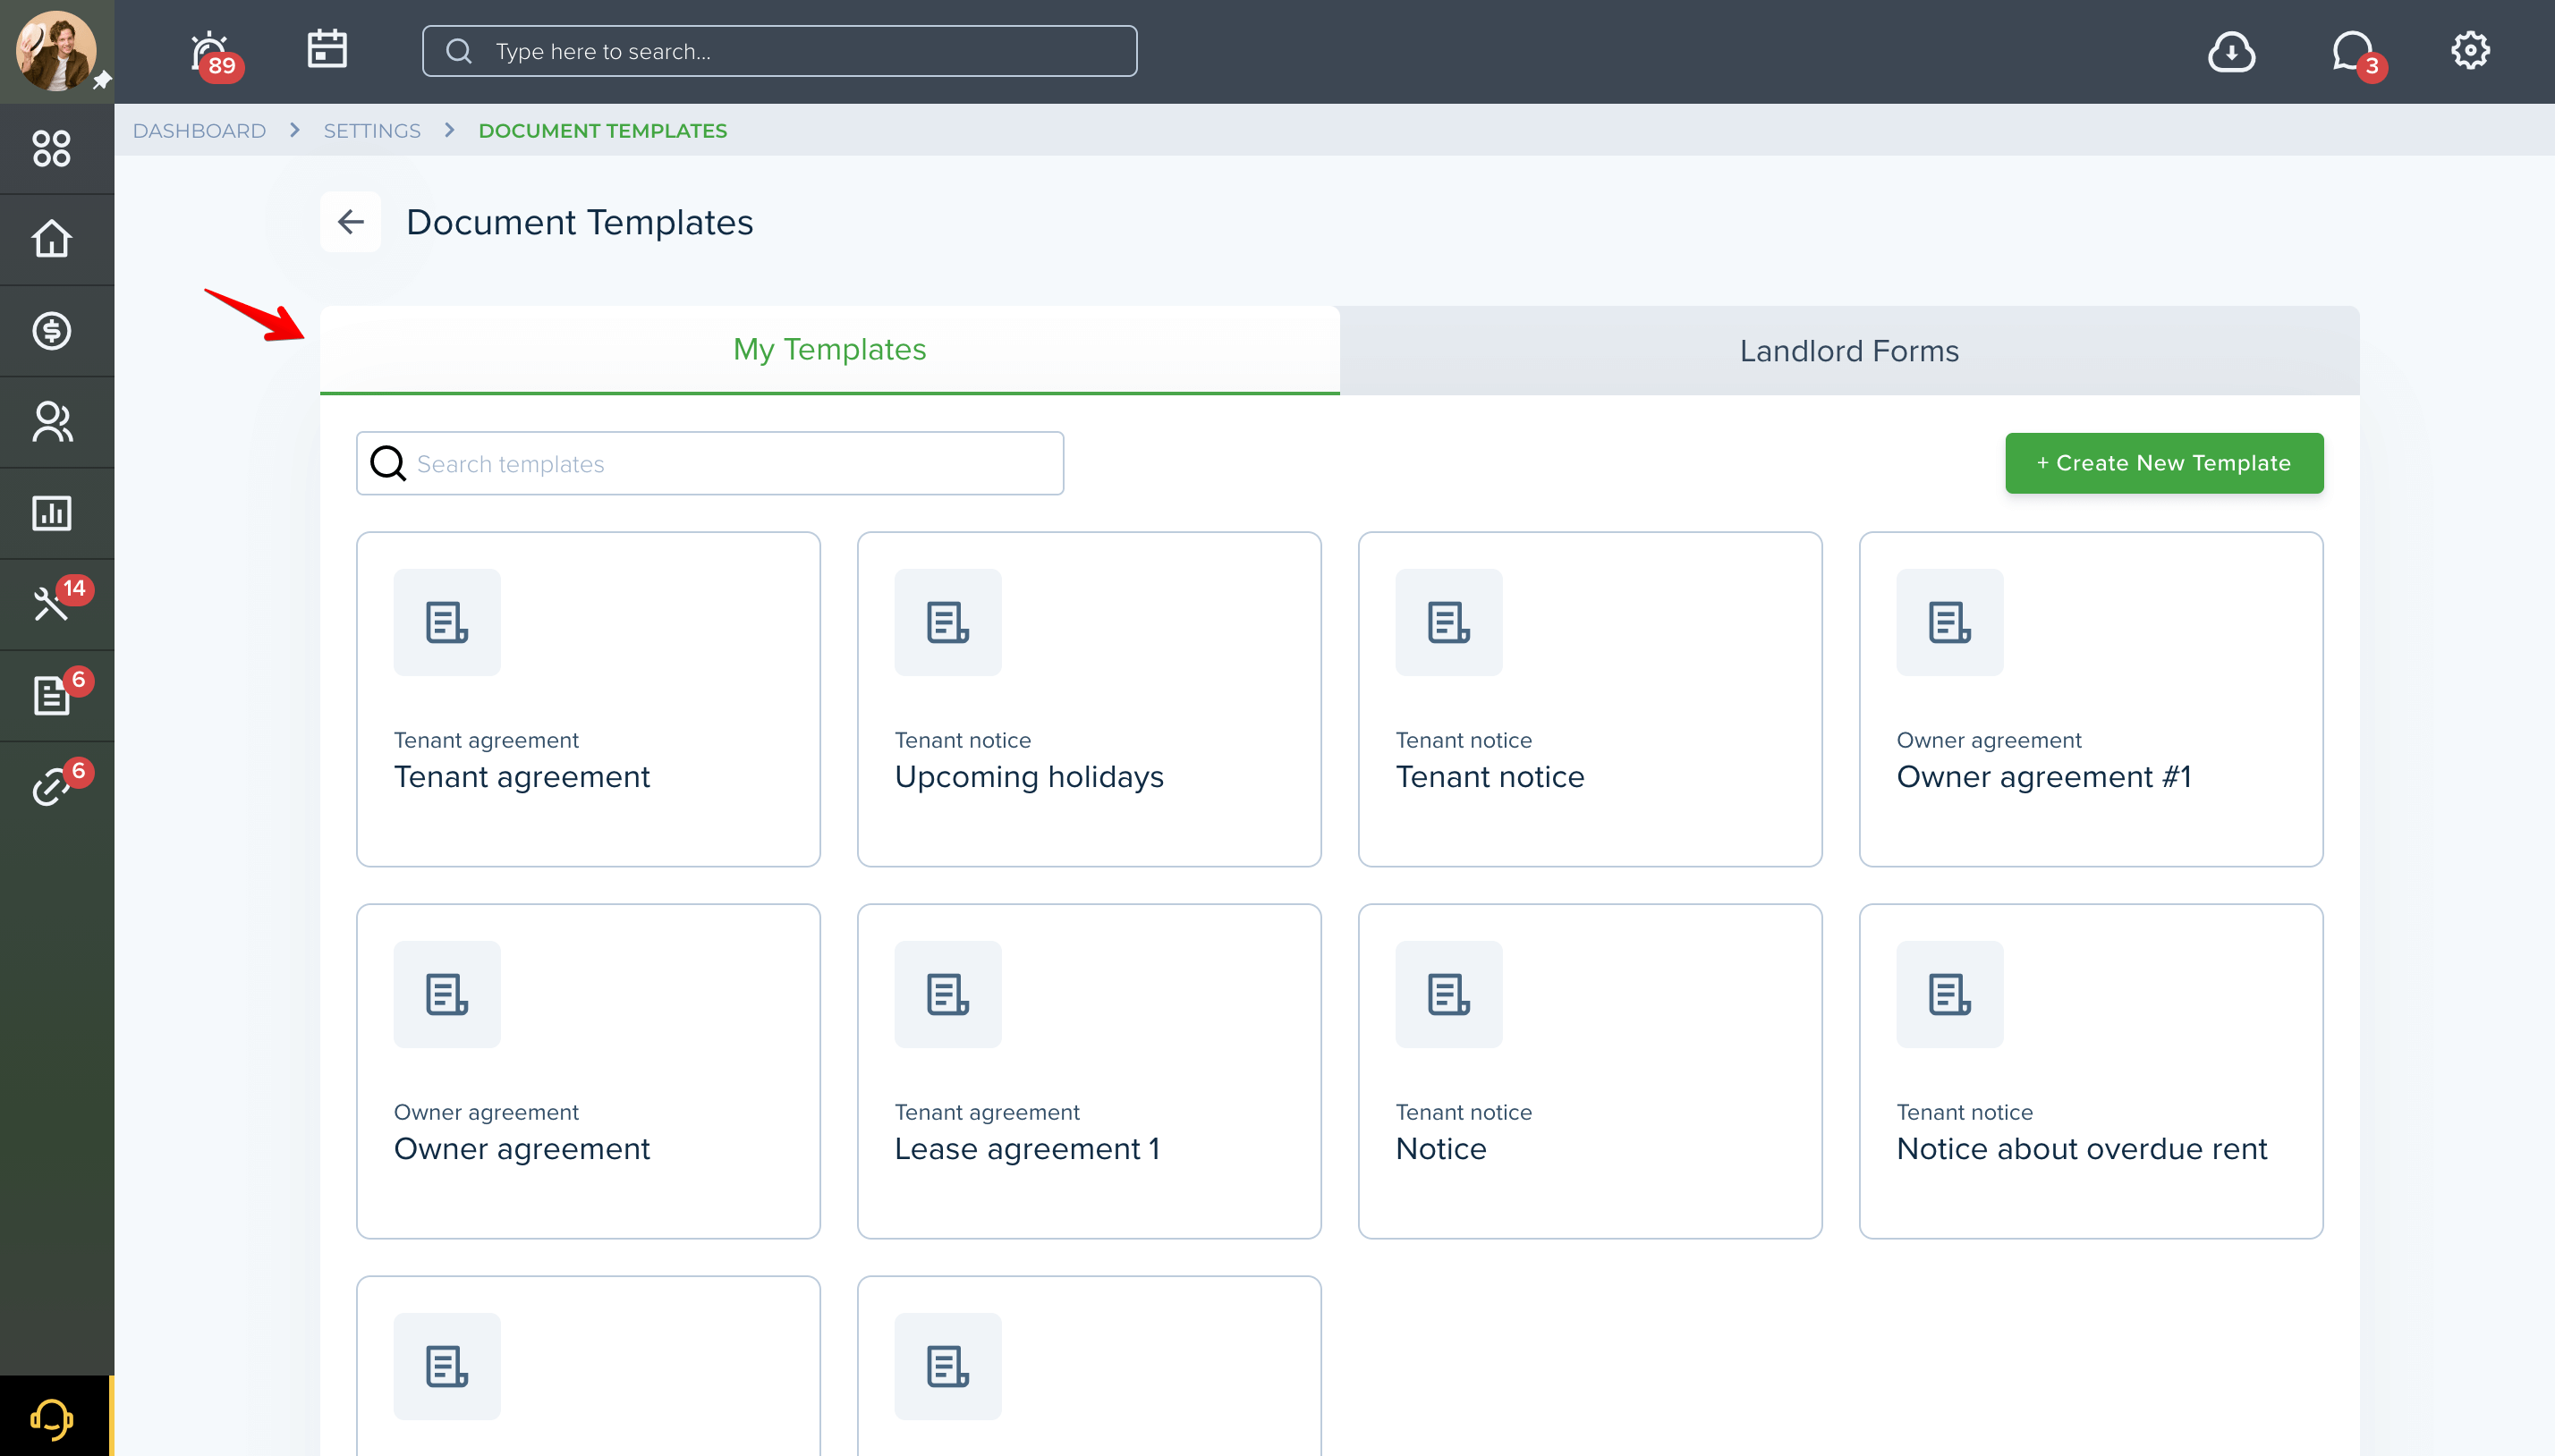The image size is (2555, 1456).
Task: Open the accounting dollar icon in sidebar
Action: 52,330
